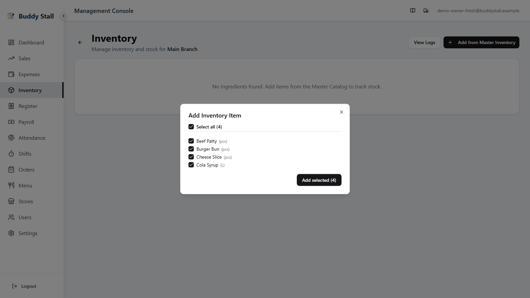530x298 pixels.
Task: Click the Logout text
Action: 29,286
